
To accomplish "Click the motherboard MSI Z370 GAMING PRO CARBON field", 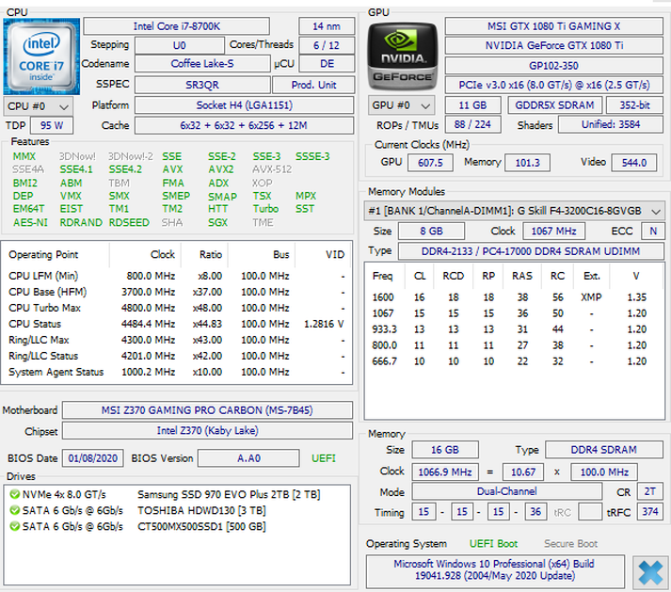I will [207, 410].
